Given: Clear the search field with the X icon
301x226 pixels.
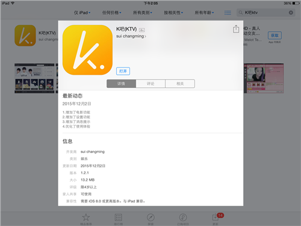Looking at the screenshot, I should click(x=291, y=13).
